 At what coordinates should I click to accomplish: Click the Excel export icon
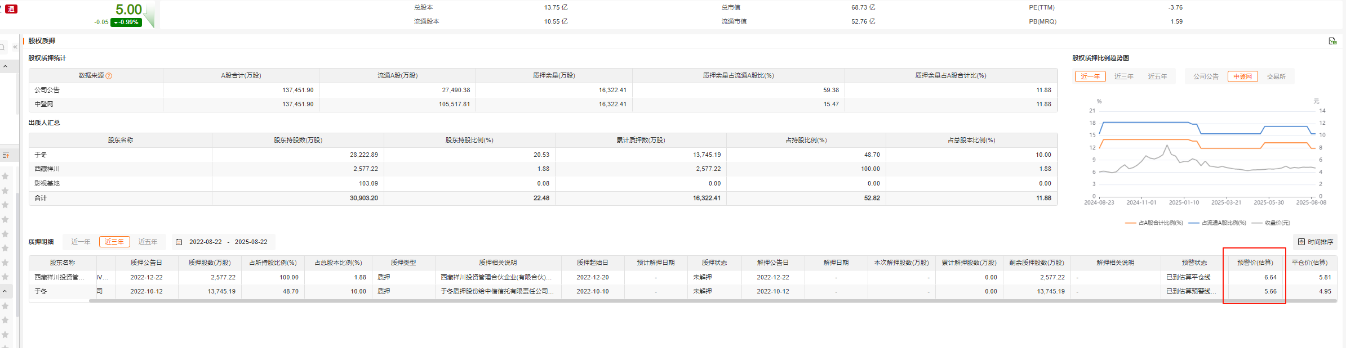(x=1332, y=41)
